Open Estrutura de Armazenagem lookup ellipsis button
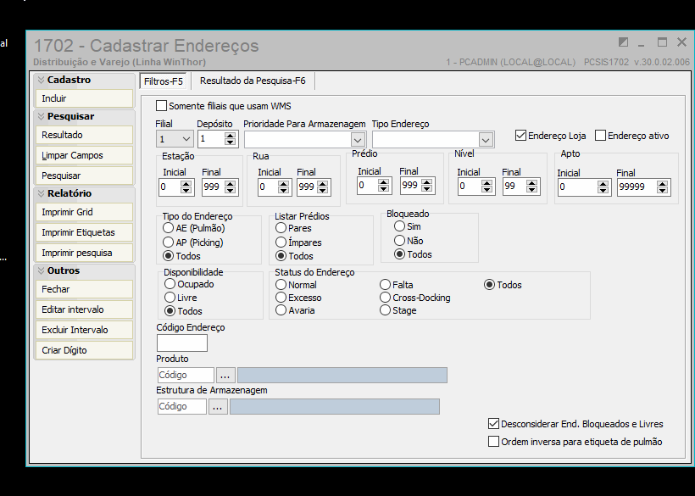 click(218, 406)
